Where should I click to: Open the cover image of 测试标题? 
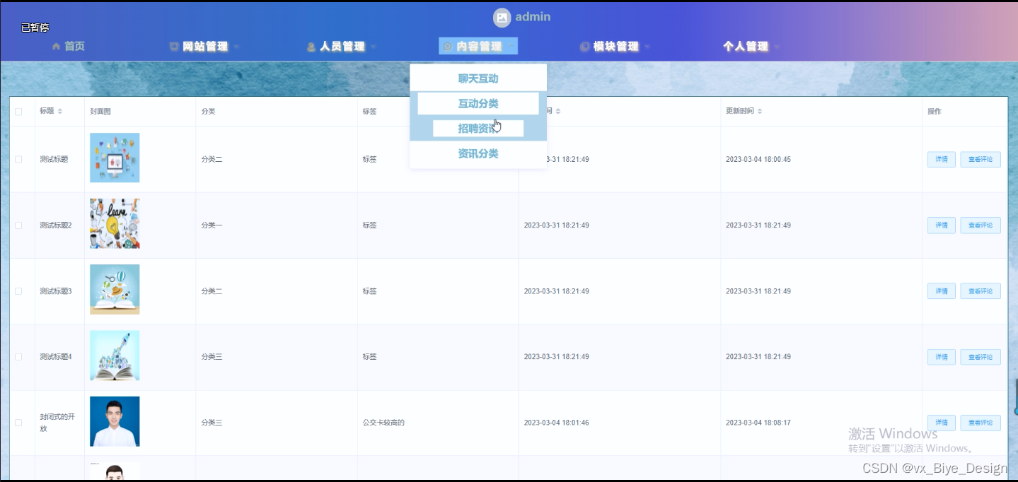click(x=115, y=158)
